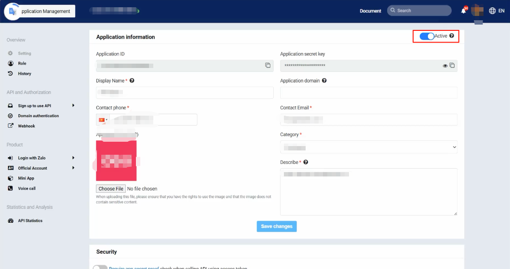Click the Save changes button

coord(276,227)
